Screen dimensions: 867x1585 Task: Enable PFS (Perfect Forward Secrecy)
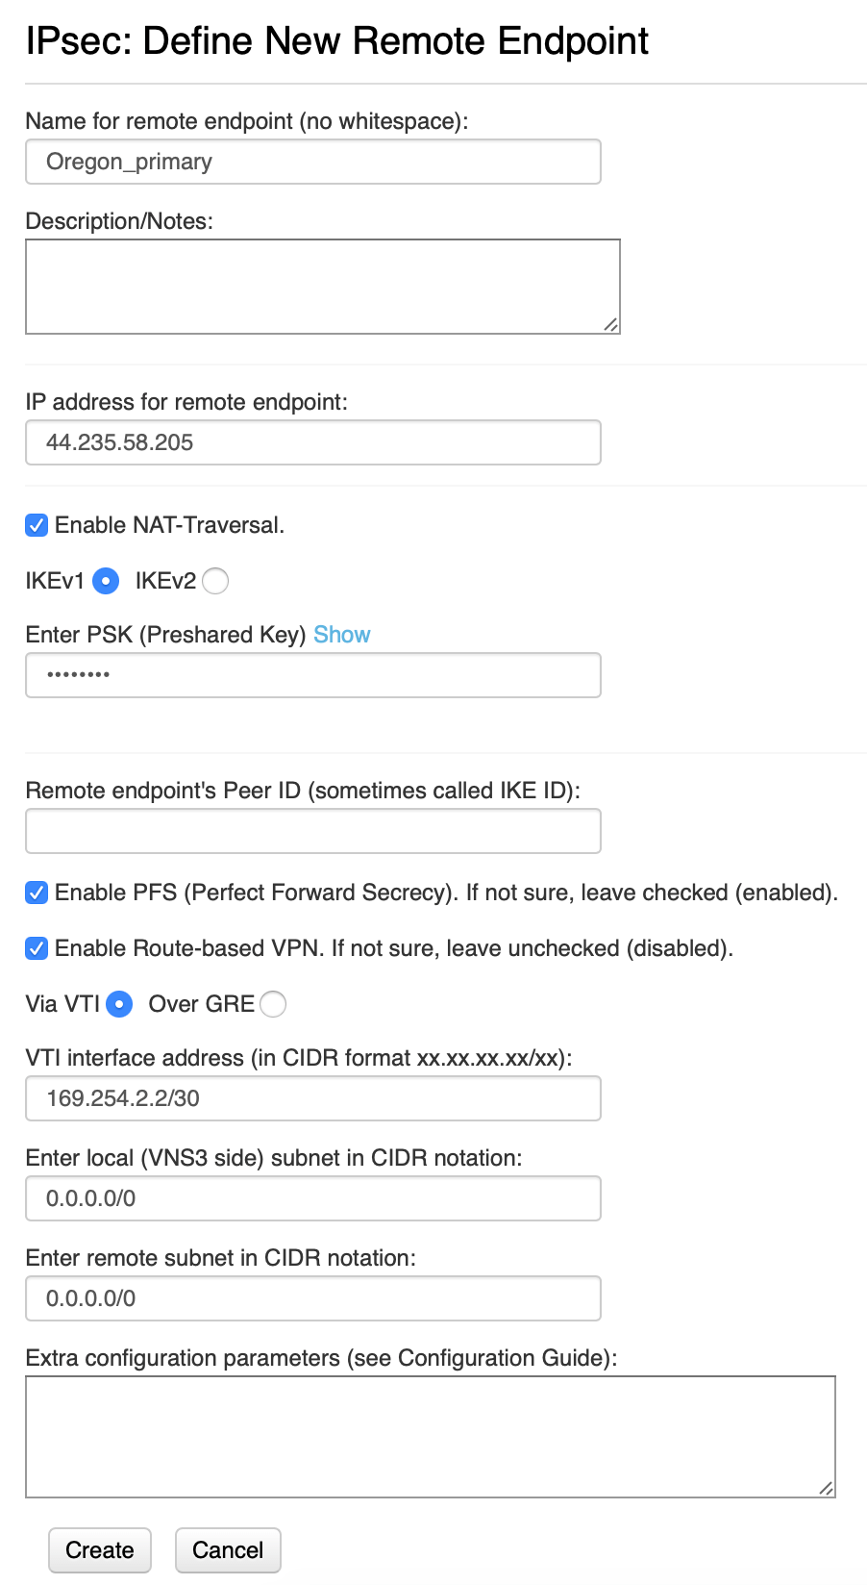pos(36,893)
